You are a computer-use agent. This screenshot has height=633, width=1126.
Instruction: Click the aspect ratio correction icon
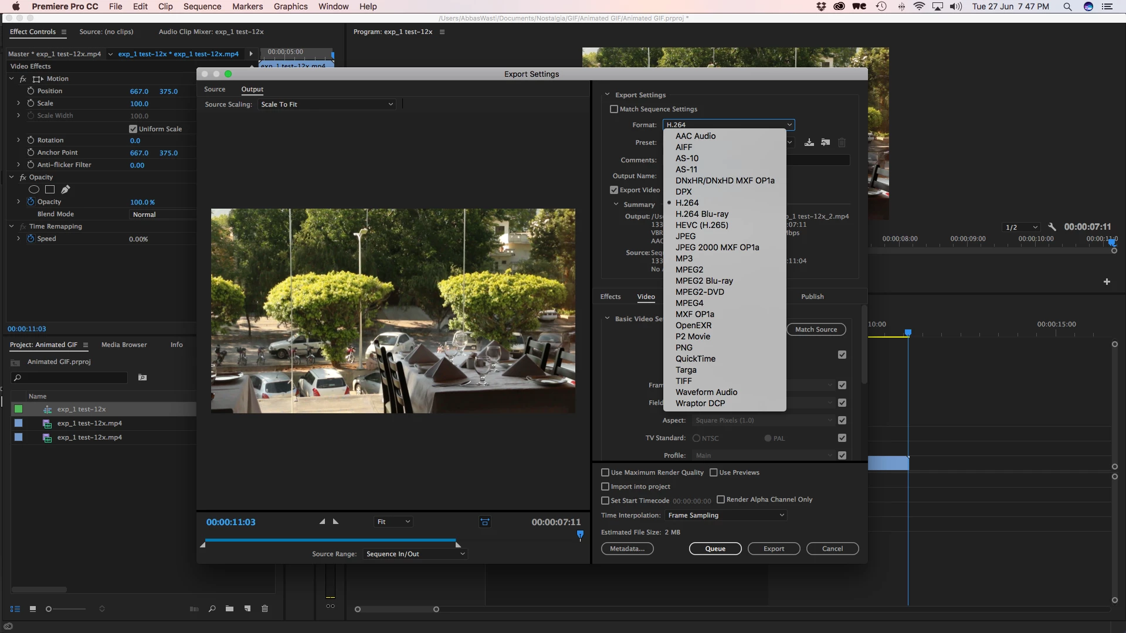click(x=485, y=522)
